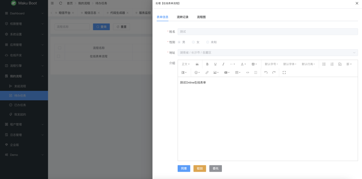Choose the 女 gender radio option
362x179 pixels.
[193, 42]
